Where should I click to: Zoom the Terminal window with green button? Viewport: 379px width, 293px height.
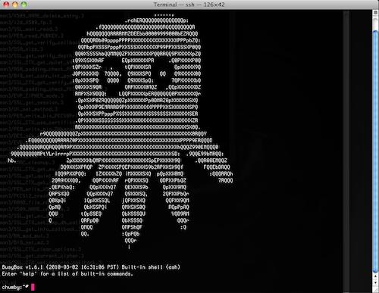pyautogui.click(x=24, y=5)
